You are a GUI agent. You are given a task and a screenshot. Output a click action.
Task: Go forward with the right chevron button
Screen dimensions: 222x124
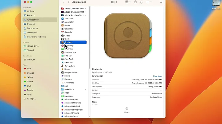(x=68, y=2)
